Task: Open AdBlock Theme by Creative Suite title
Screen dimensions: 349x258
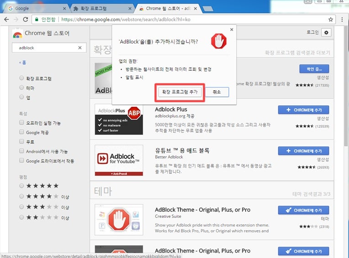Action: click(x=202, y=210)
